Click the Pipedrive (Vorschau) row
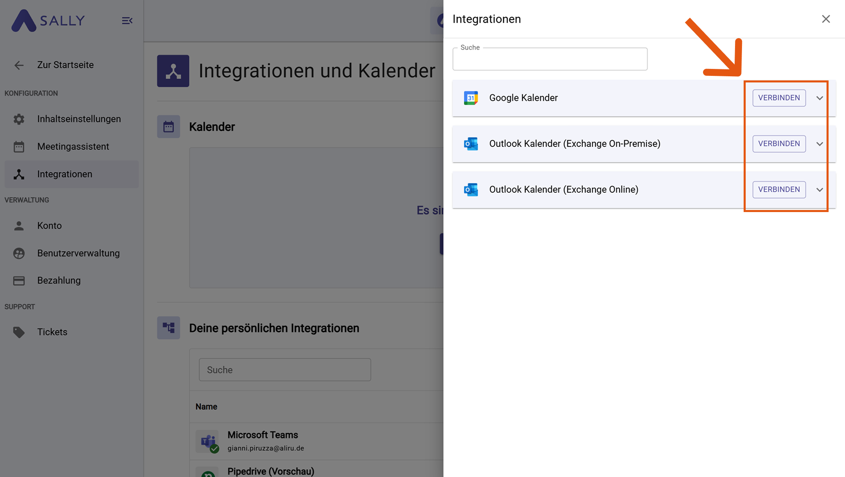Screen dimensions: 845x477 tap(316, 469)
